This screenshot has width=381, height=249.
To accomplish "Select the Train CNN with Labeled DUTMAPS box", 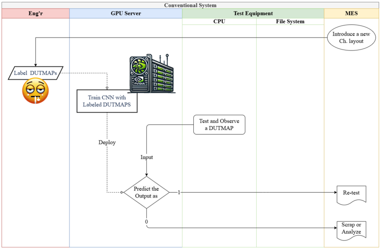I will 107,101.
